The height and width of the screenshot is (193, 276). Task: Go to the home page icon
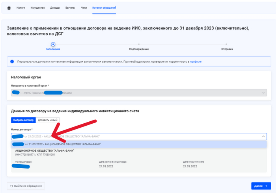coord(9,8)
